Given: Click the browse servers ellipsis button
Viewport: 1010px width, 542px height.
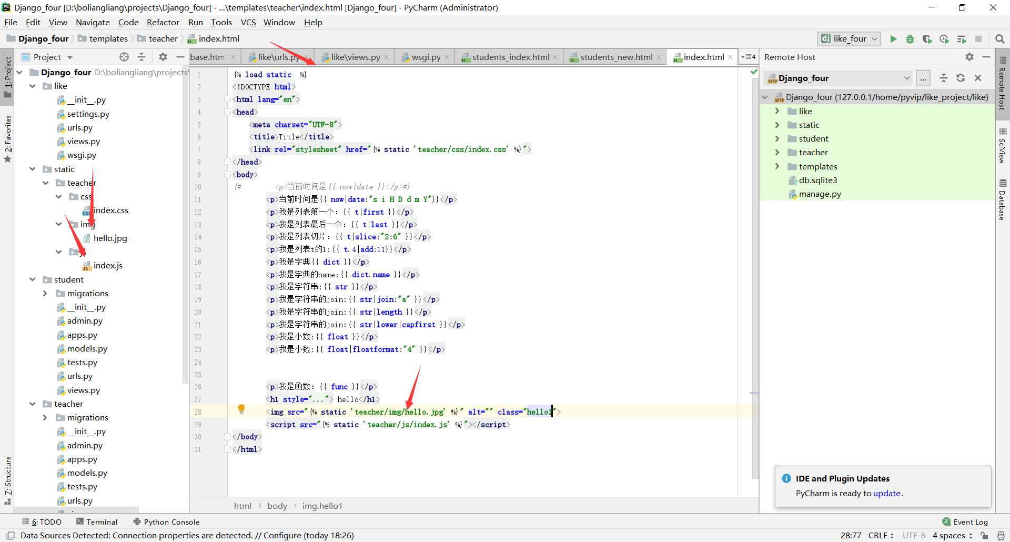Looking at the screenshot, I should (923, 78).
